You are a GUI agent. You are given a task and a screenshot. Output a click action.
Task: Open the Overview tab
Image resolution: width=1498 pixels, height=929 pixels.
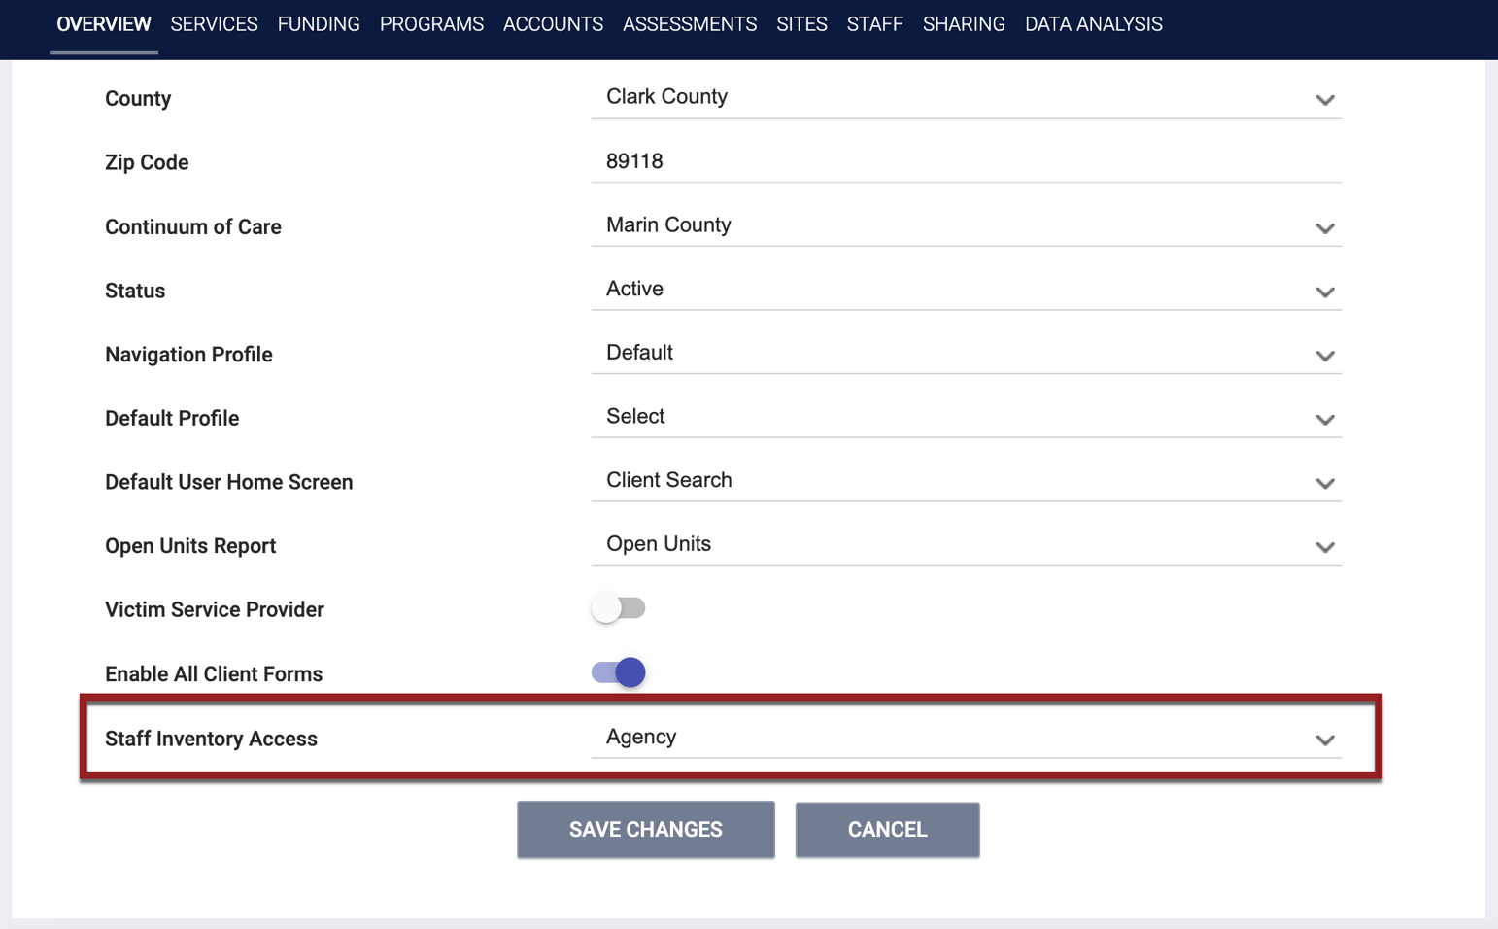click(x=104, y=24)
